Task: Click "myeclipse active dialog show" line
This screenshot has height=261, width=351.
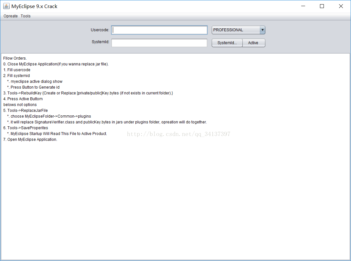Action: click(35, 82)
